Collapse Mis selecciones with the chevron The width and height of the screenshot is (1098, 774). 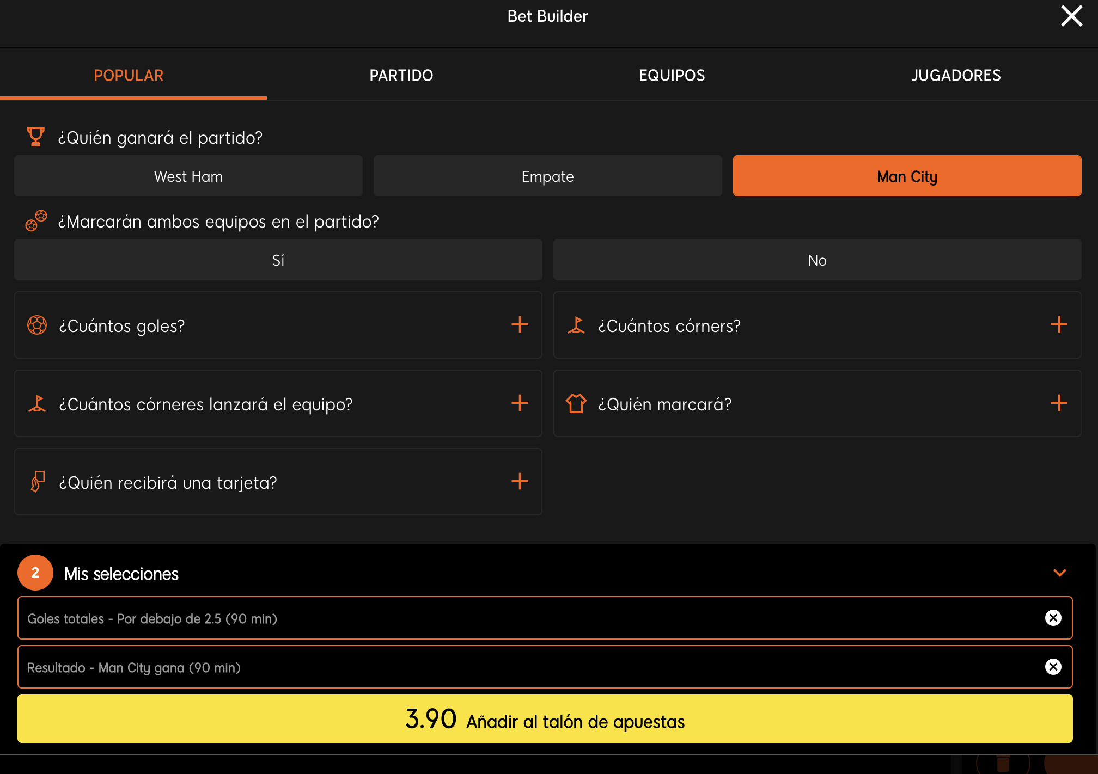pyautogui.click(x=1060, y=573)
